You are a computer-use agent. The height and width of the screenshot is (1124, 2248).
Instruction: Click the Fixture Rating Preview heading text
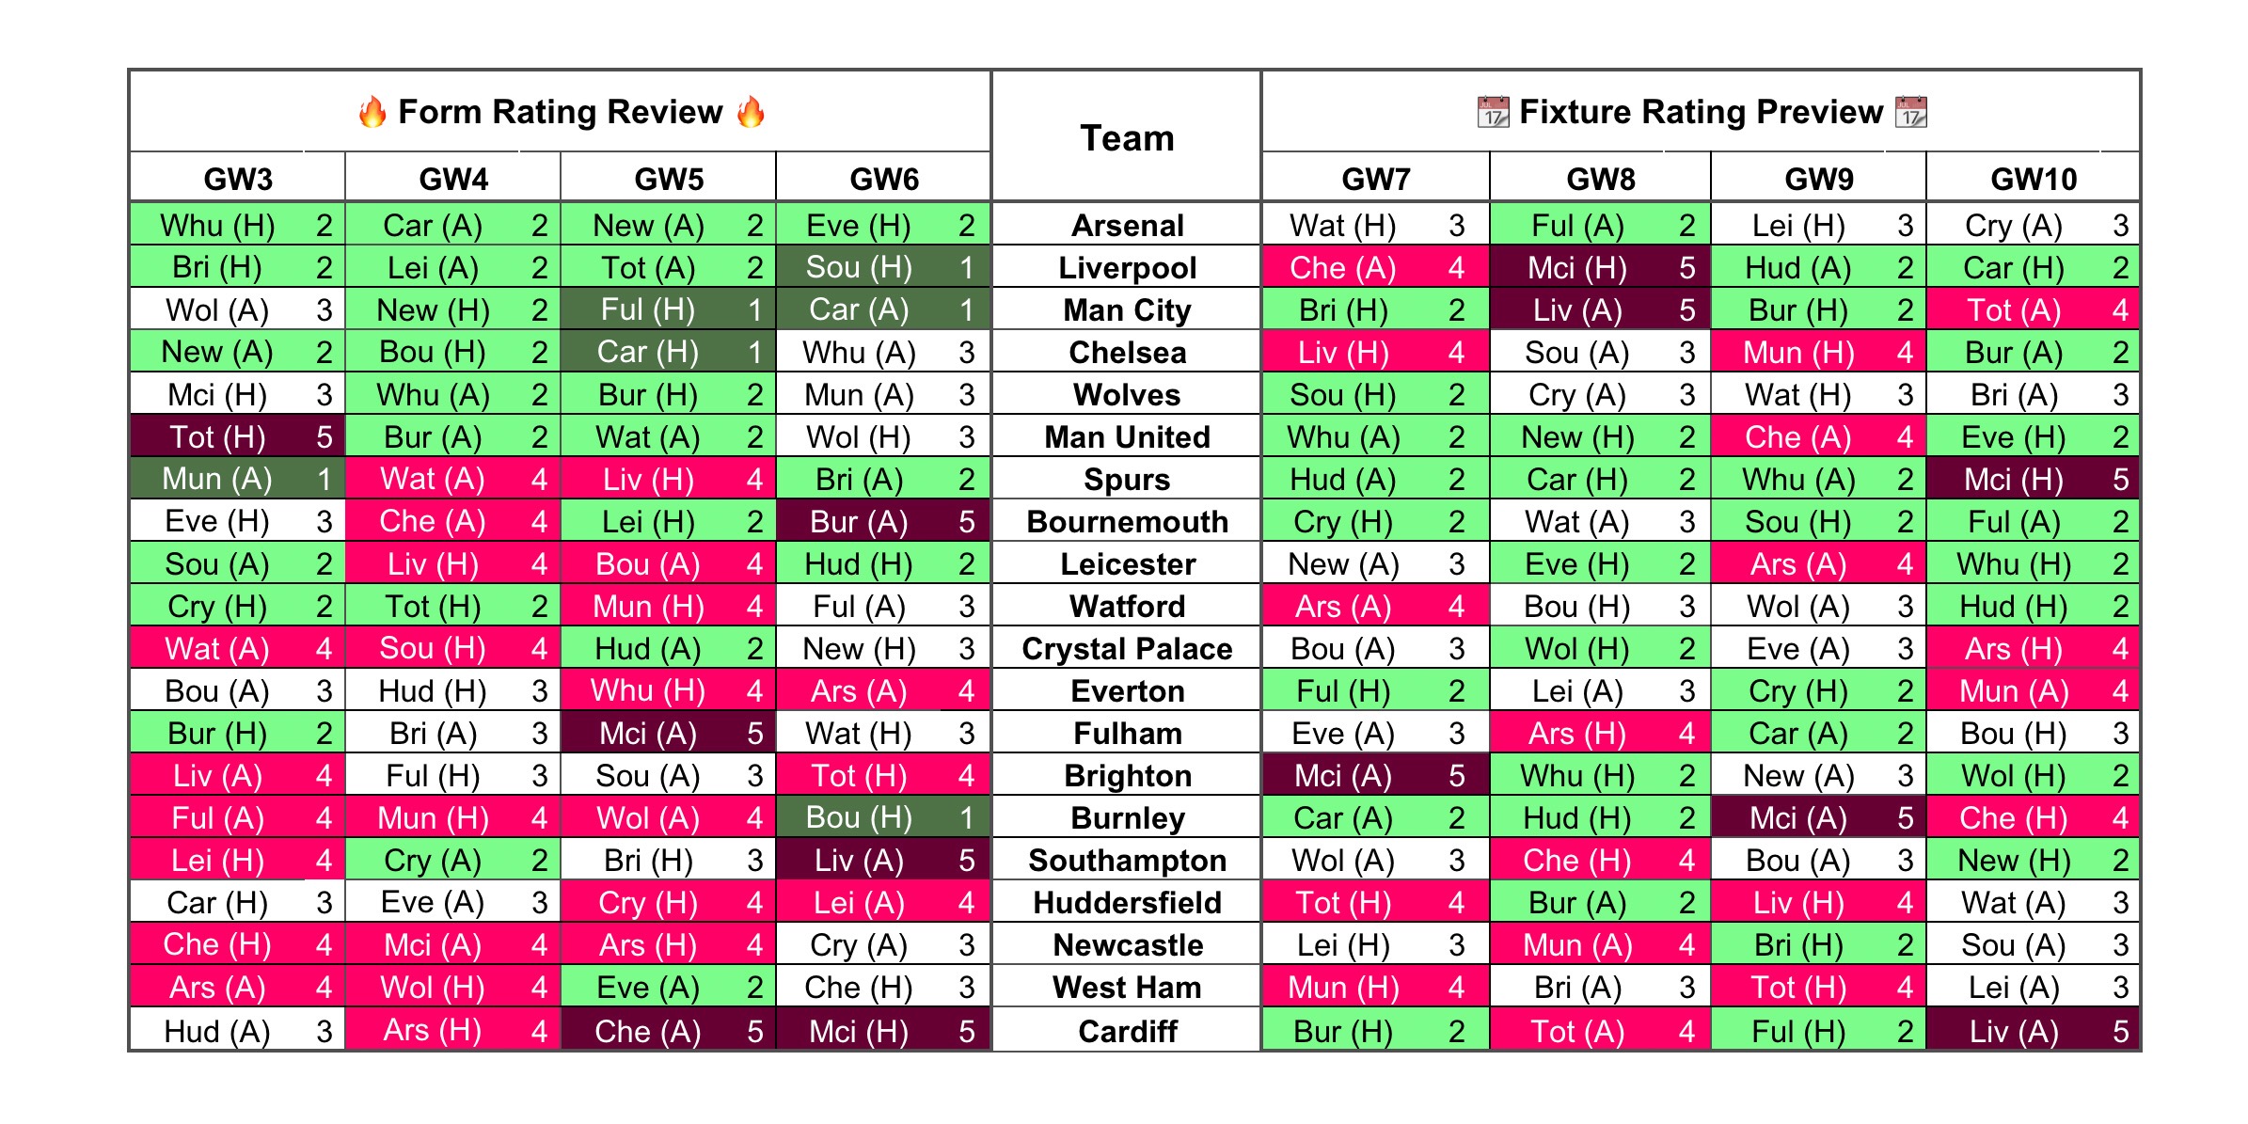pyautogui.click(x=1701, y=112)
